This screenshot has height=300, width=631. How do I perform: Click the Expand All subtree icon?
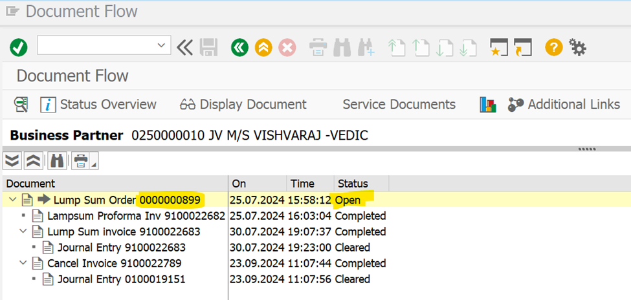[12, 160]
